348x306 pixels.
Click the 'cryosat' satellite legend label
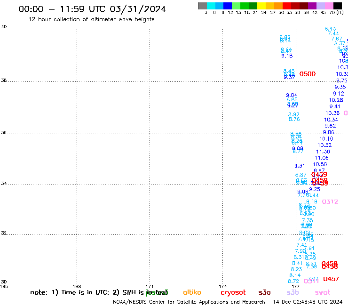(233, 293)
